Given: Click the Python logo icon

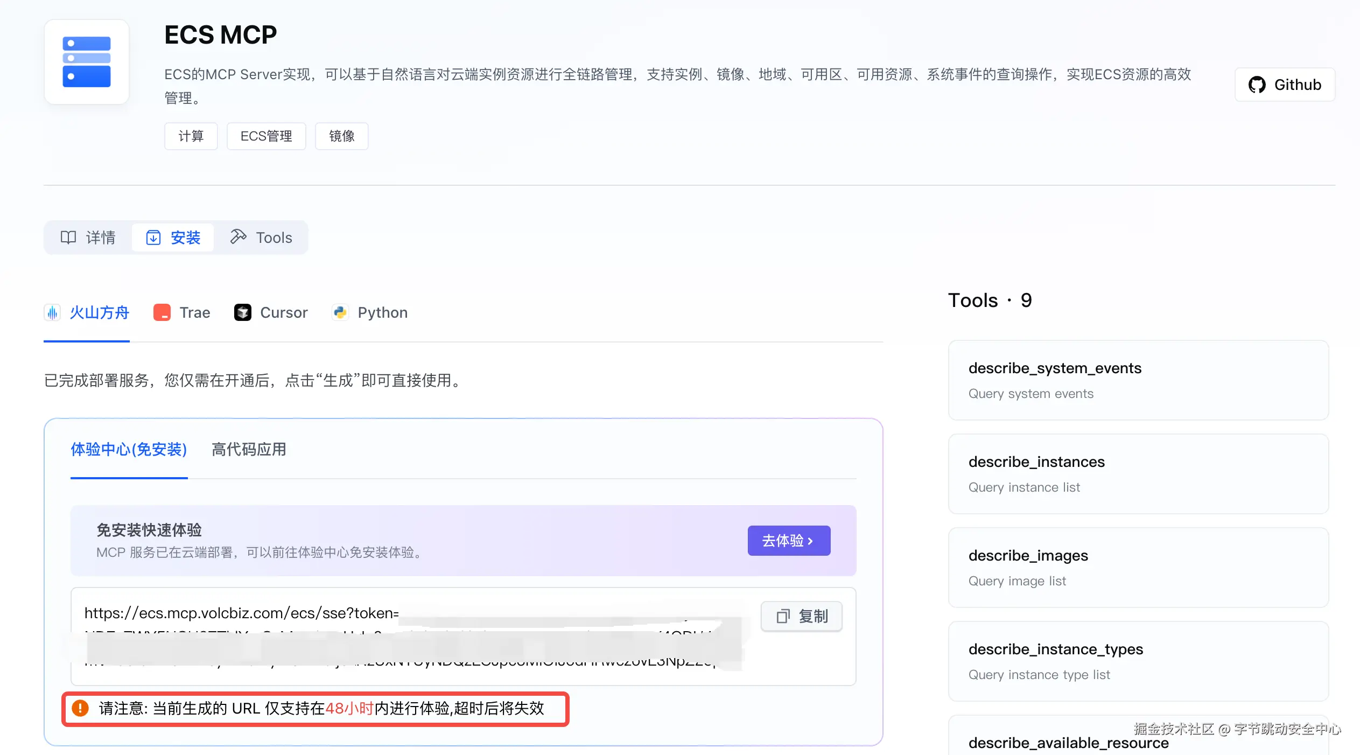Looking at the screenshot, I should click(340, 312).
